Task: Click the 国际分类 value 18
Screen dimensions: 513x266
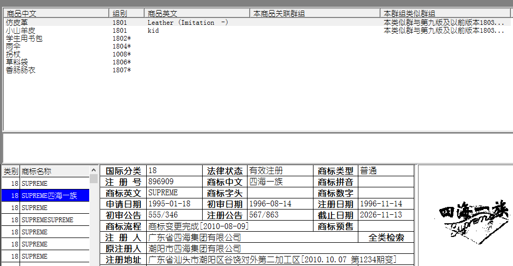Action: (x=174, y=170)
